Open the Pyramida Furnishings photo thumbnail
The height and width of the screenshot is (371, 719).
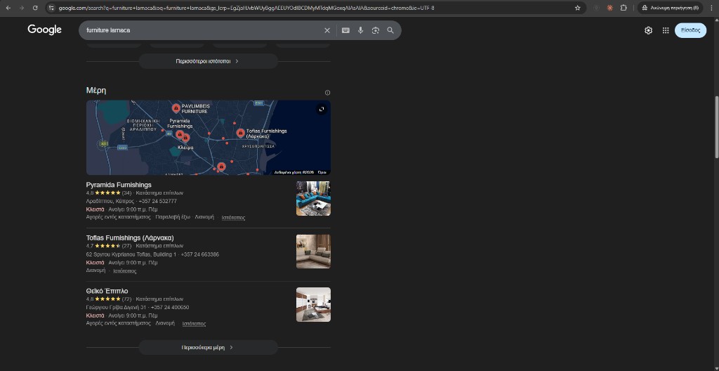pyautogui.click(x=313, y=198)
